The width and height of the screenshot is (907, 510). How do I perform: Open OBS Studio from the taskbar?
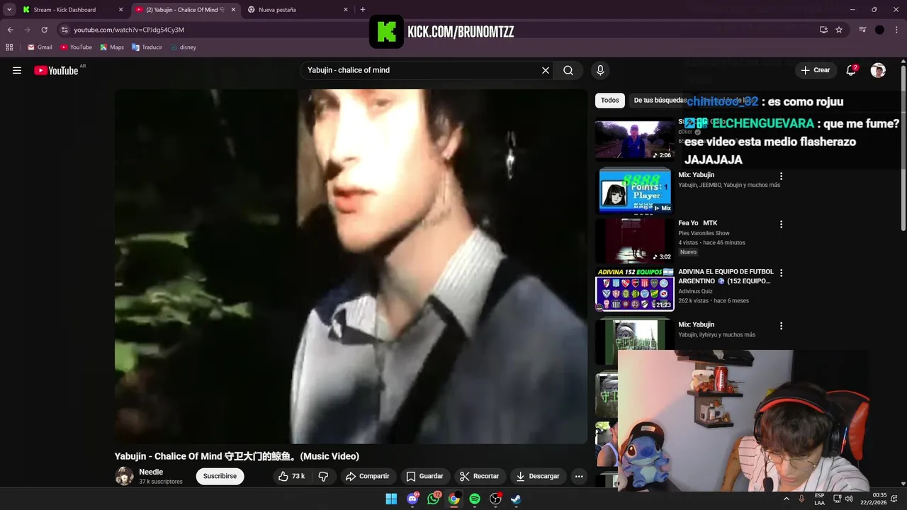point(495,499)
